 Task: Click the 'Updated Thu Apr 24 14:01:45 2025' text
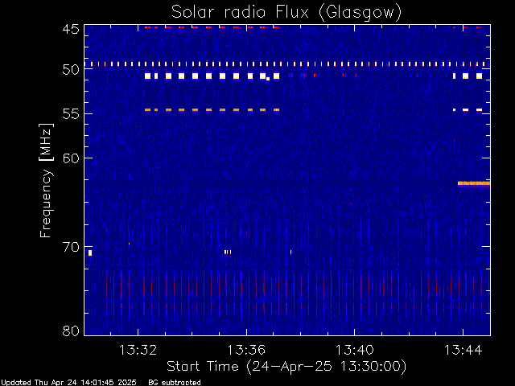point(68,383)
